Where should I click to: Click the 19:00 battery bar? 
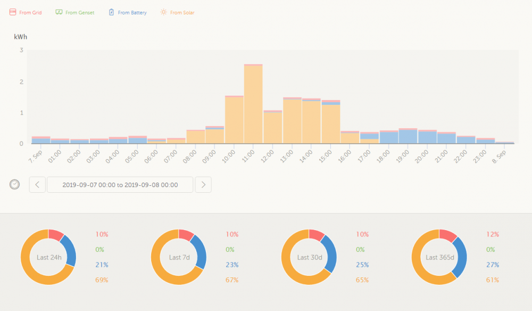408,136
